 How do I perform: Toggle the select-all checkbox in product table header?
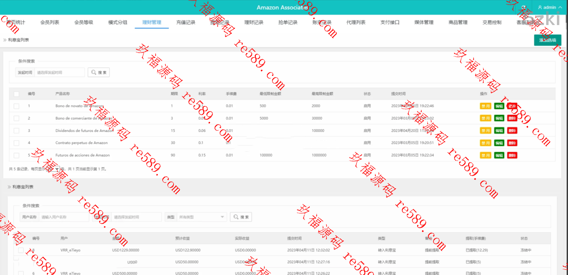[x=16, y=94]
